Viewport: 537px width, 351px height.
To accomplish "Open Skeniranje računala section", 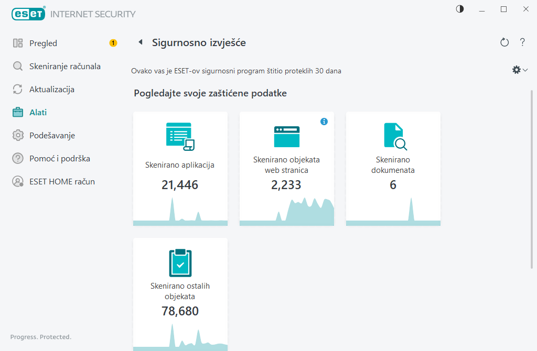I will point(65,66).
